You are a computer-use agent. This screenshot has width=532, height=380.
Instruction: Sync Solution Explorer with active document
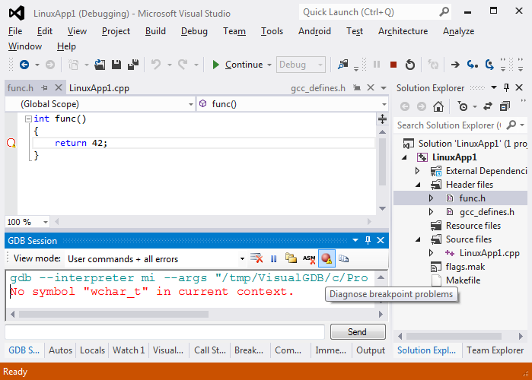click(x=488, y=106)
